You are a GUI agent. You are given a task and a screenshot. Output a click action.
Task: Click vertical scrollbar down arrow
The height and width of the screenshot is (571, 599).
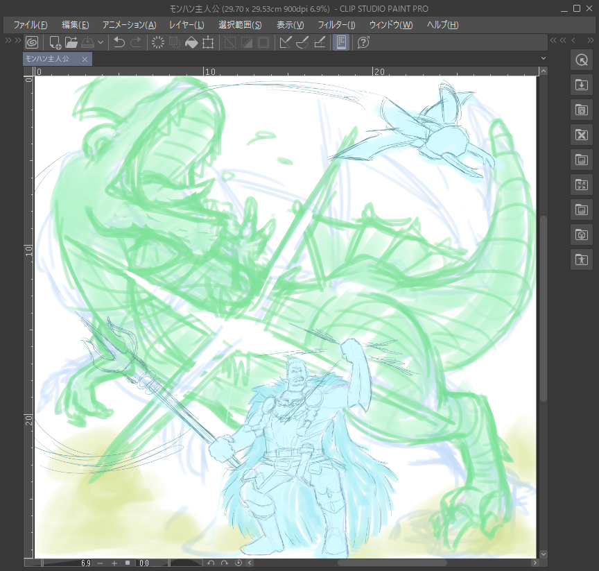(544, 554)
